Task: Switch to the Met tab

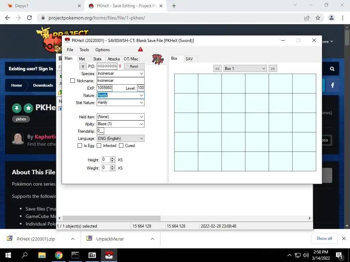Action: (82, 59)
